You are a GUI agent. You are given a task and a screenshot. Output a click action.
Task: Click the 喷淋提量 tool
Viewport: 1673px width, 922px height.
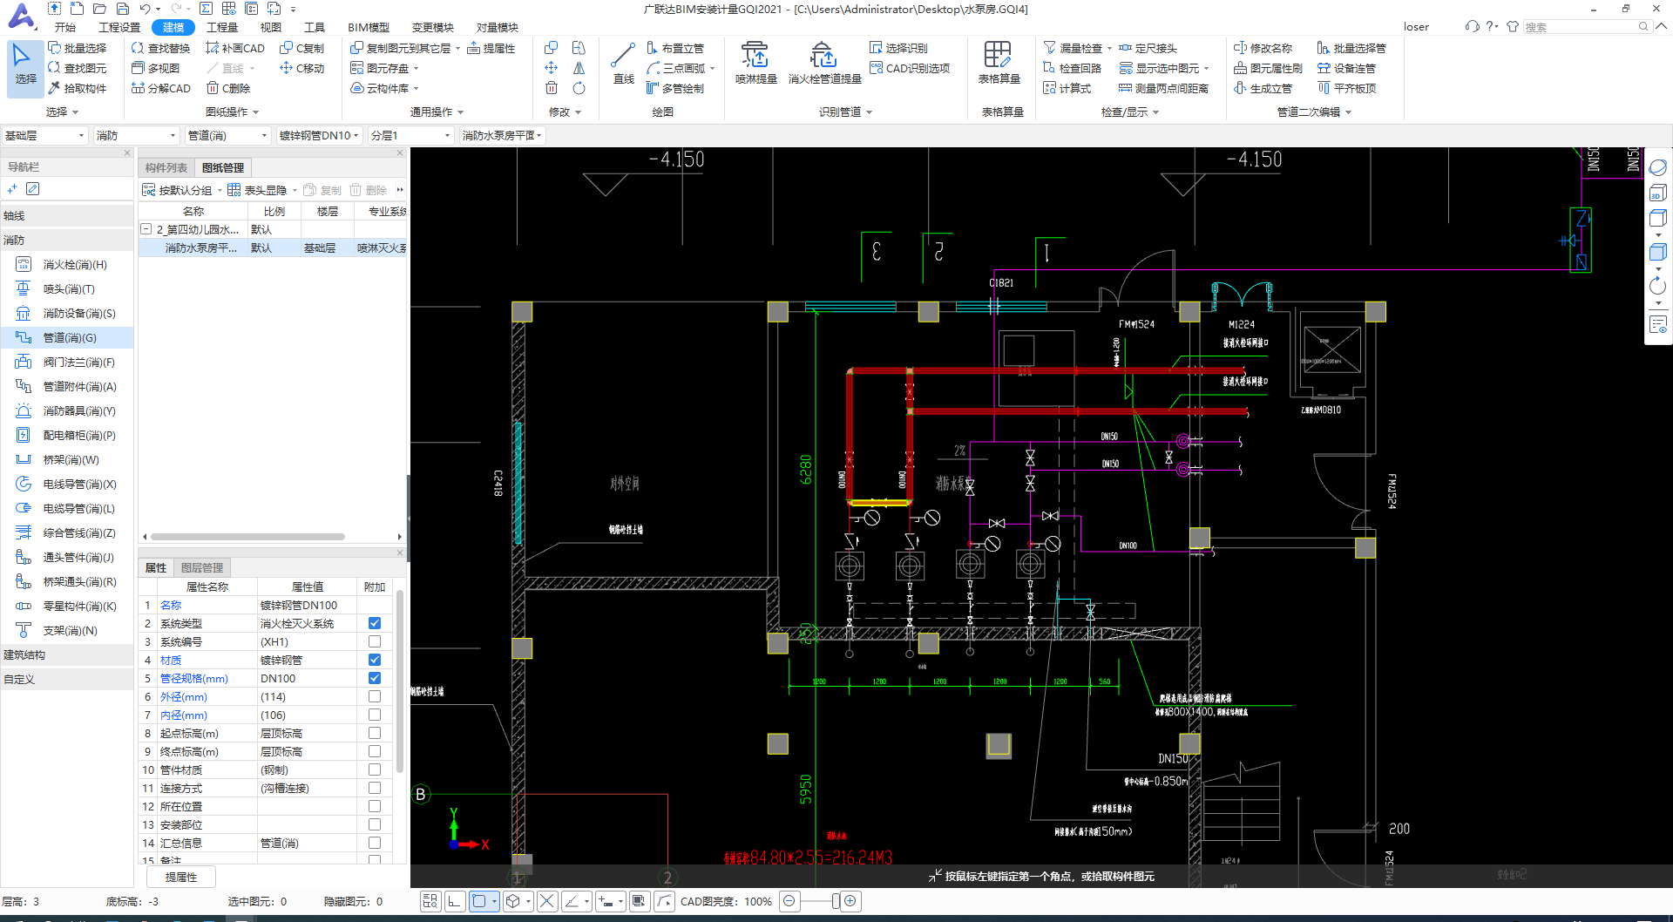coord(755,63)
